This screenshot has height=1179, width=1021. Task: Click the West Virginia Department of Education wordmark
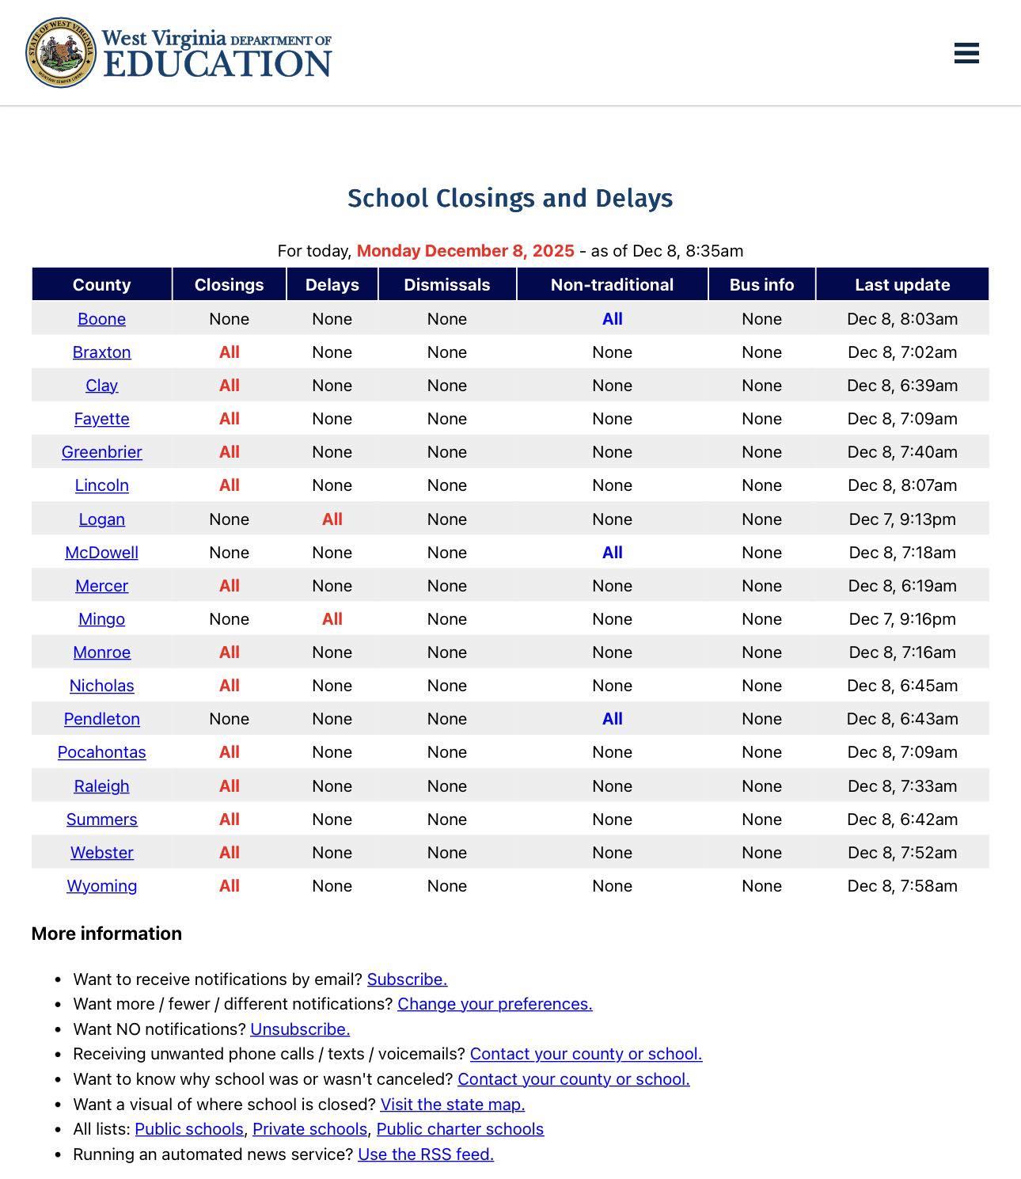(217, 54)
